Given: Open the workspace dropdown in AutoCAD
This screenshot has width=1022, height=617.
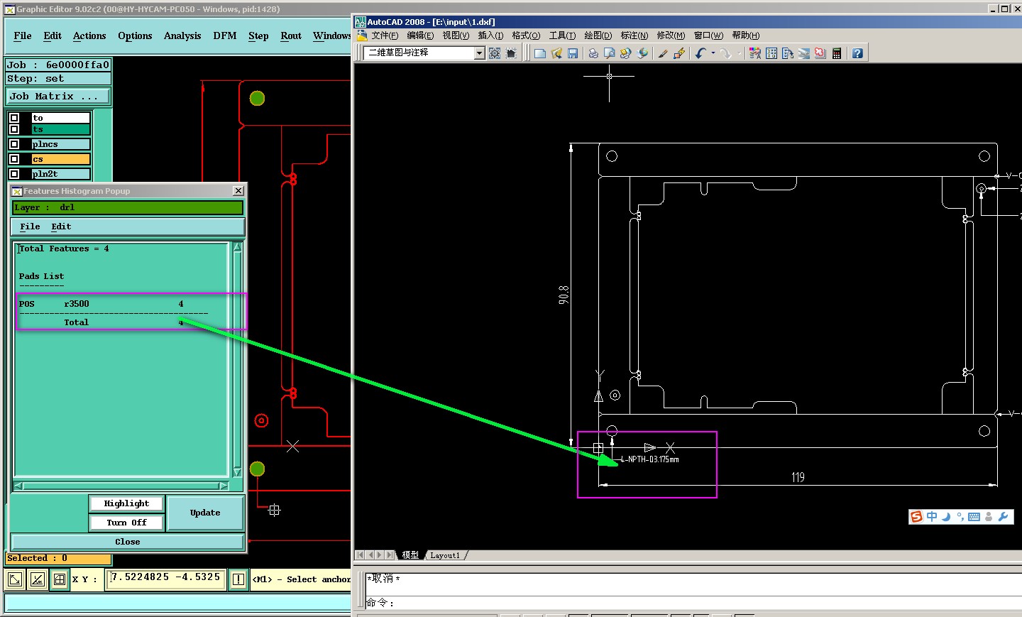Looking at the screenshot, I should [479, 53].
